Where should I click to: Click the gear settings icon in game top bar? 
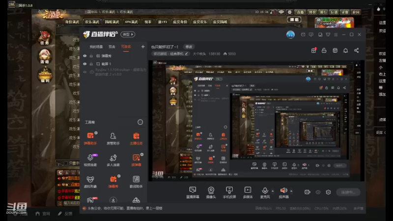289,12
